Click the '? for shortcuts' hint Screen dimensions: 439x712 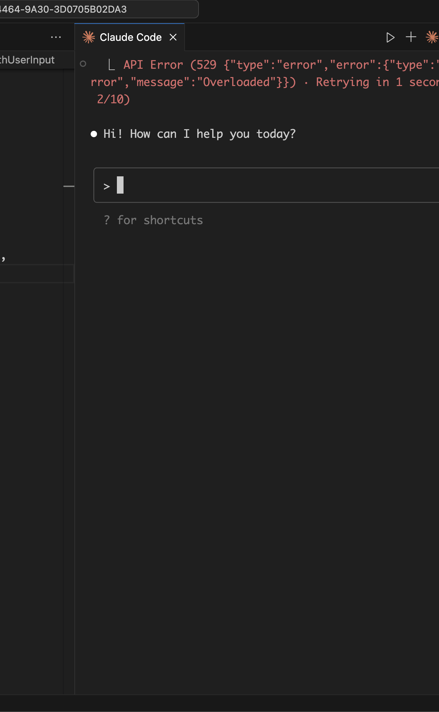(x=153, y=220)
